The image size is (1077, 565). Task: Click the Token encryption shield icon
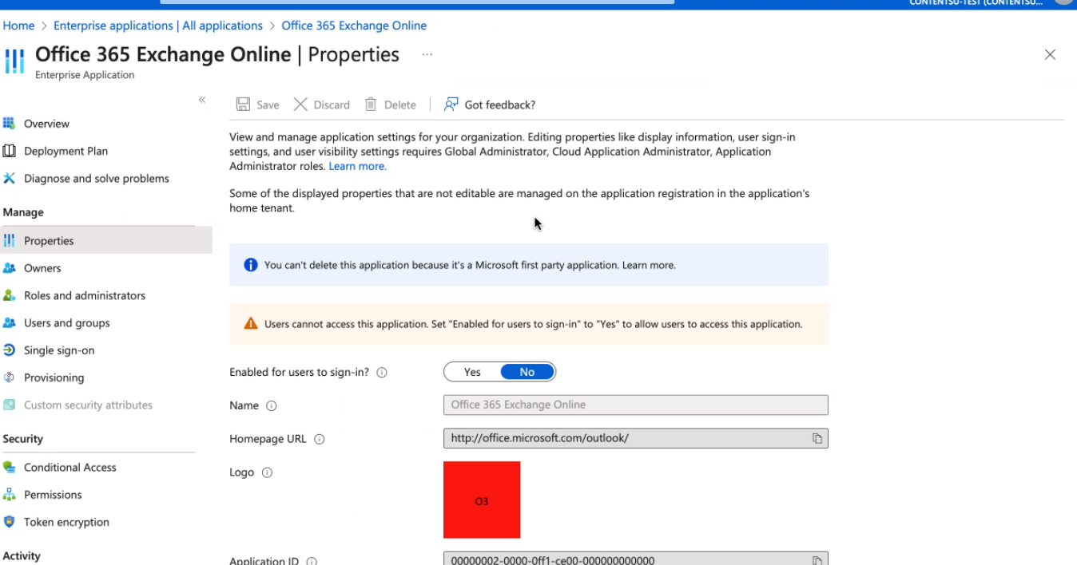point(9,522)
